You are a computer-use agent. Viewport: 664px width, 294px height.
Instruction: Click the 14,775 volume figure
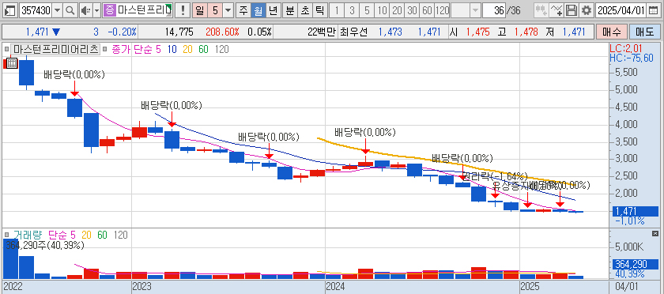pyautogui.click(x=179, y=32)
